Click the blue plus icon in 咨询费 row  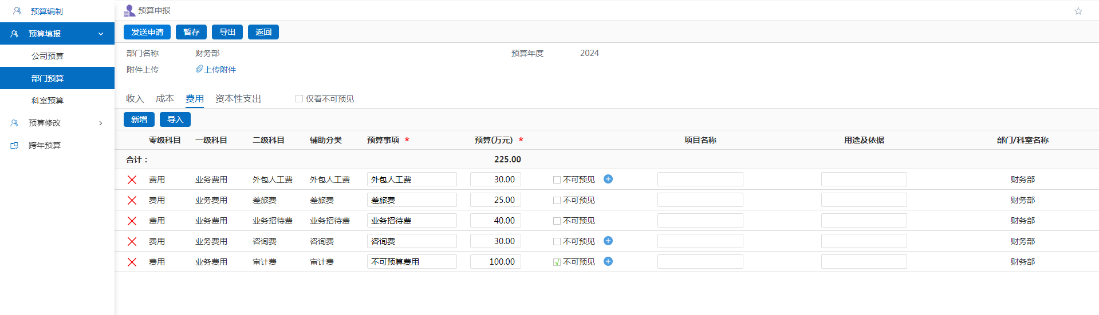608,241
